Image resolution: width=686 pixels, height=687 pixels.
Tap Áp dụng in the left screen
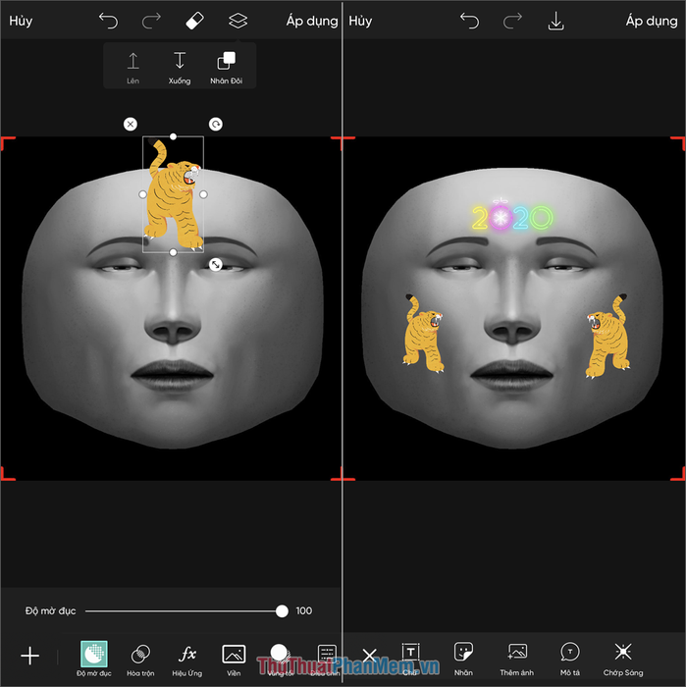312,21
